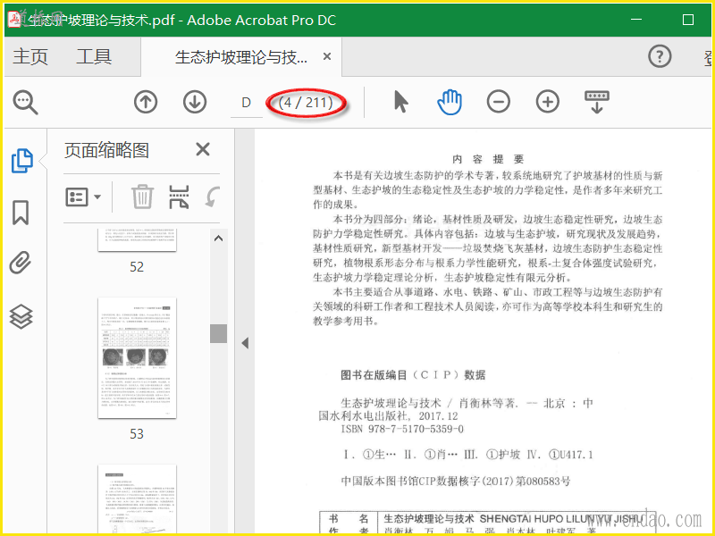Click page label 53 in thumbnails
The width and height of the screenshot is (715, 536).
[137, 433]
